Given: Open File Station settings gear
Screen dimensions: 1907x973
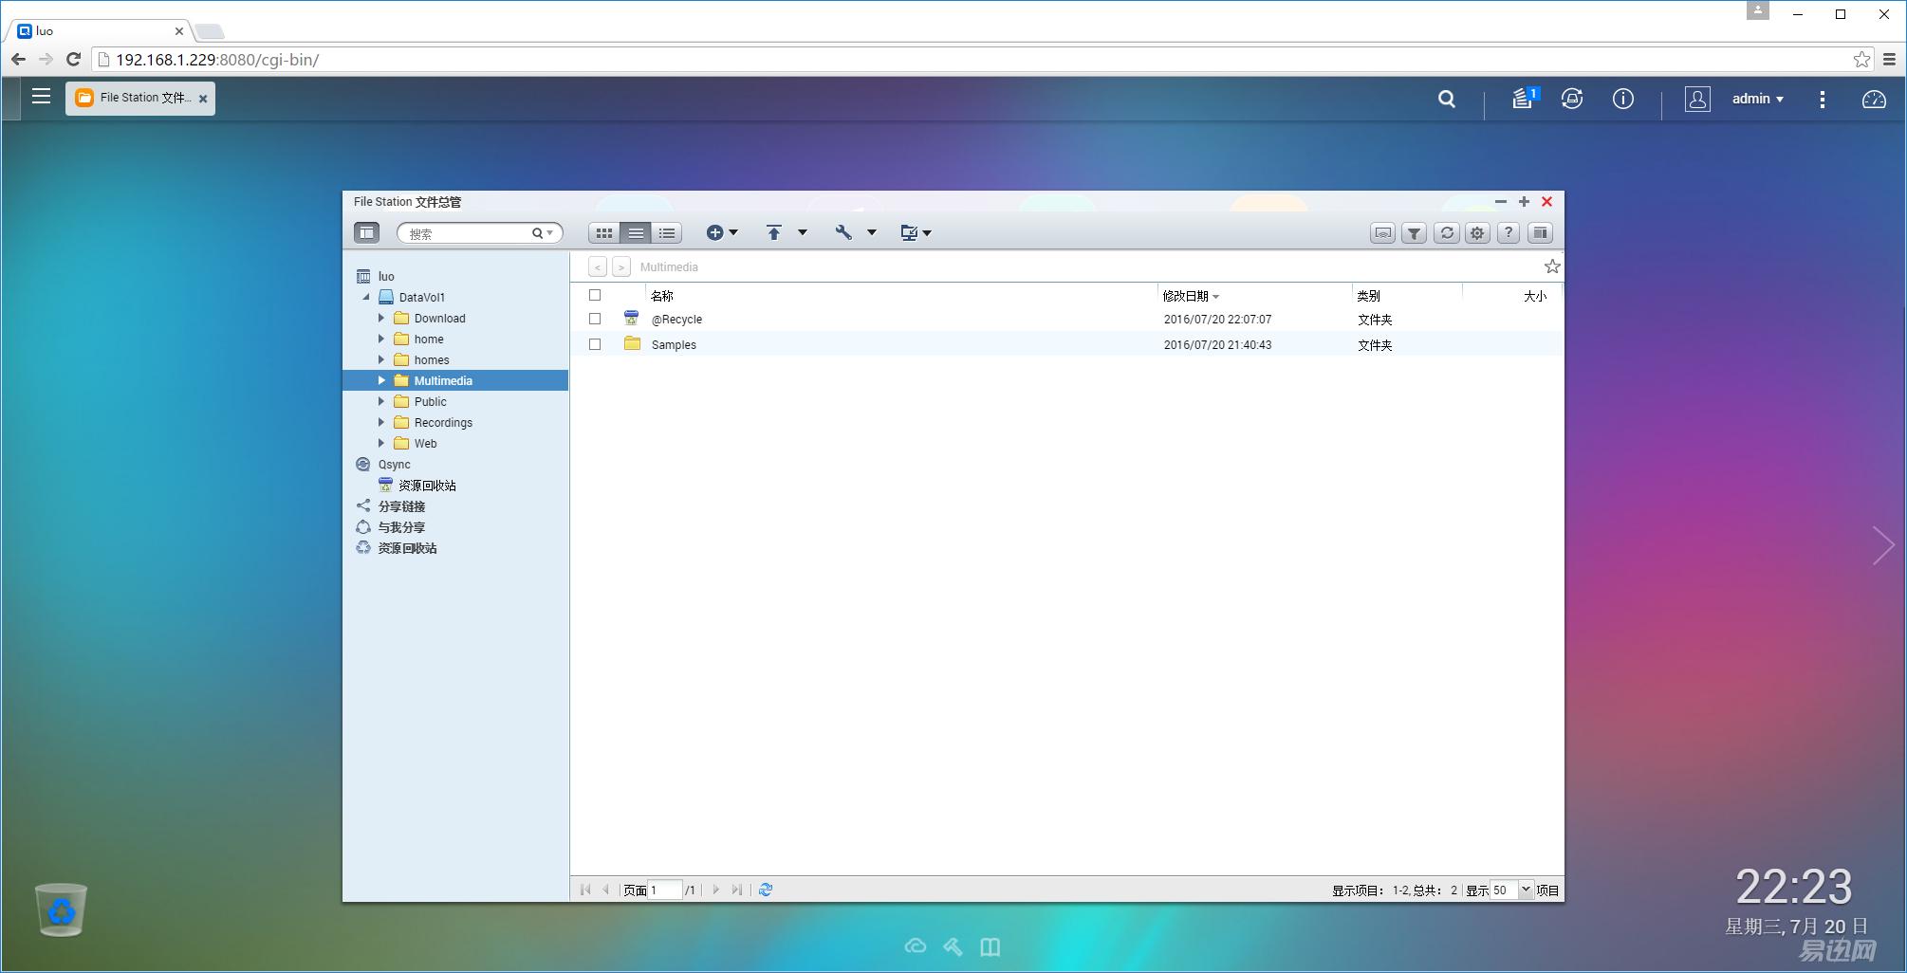Looking at the screenshot, I should pyautogui.click(x=1477, y=233).
